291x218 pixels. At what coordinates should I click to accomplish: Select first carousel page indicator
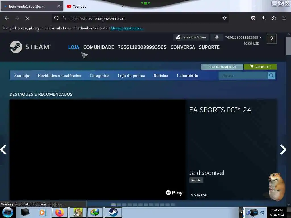point(113,204)
